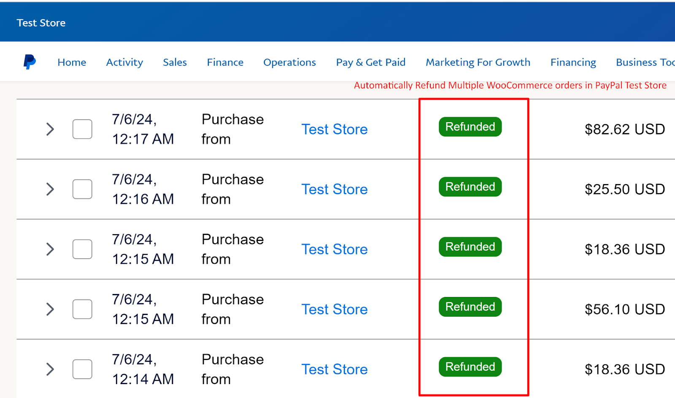
Task: Expand the $56.10 transaction row
Action: tap(50, 309)
